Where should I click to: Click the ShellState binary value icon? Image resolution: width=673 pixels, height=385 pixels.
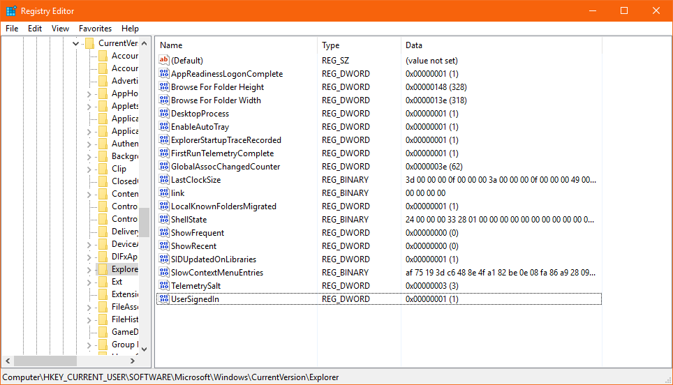click(163, 219)
